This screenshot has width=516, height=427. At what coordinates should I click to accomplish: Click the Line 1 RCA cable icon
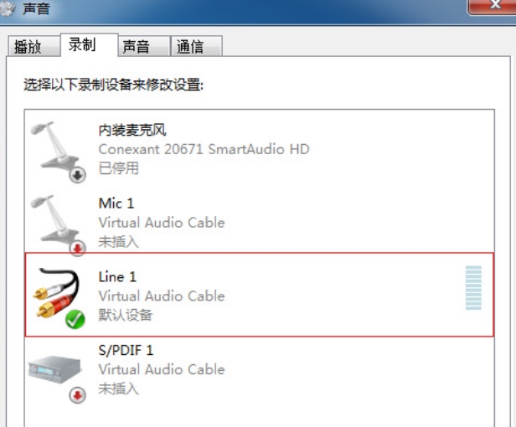(x=57, y=293)
